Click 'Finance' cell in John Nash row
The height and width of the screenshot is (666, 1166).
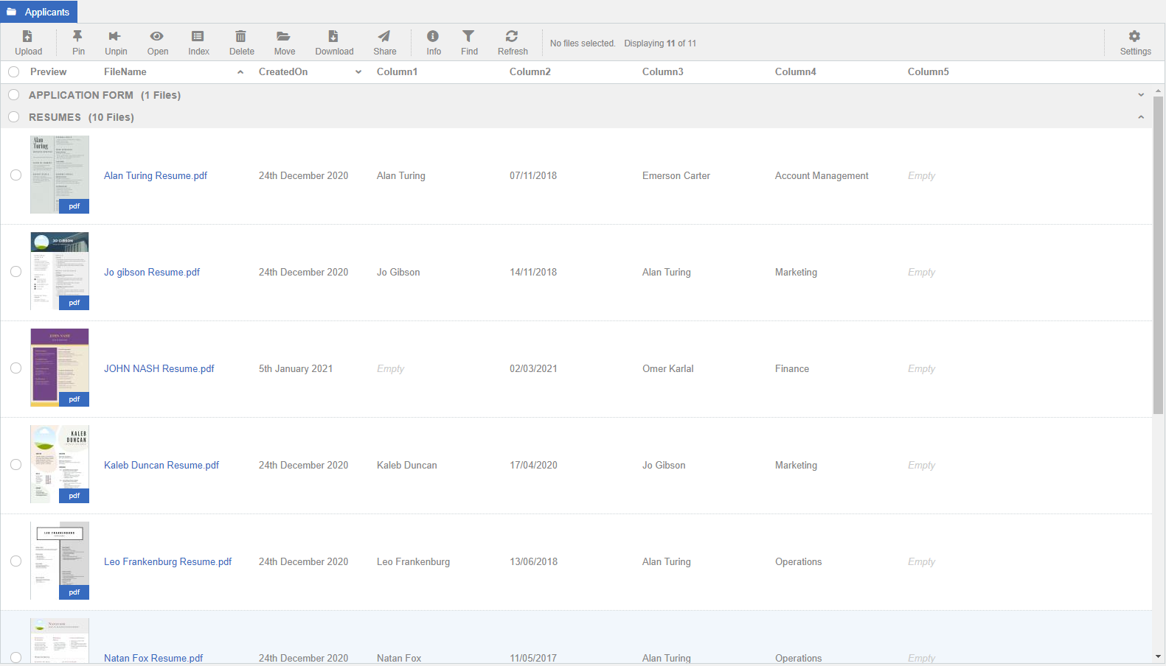(792, 368)
